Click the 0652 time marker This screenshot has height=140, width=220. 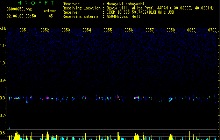pyautogui.click(x=45, y=30)
